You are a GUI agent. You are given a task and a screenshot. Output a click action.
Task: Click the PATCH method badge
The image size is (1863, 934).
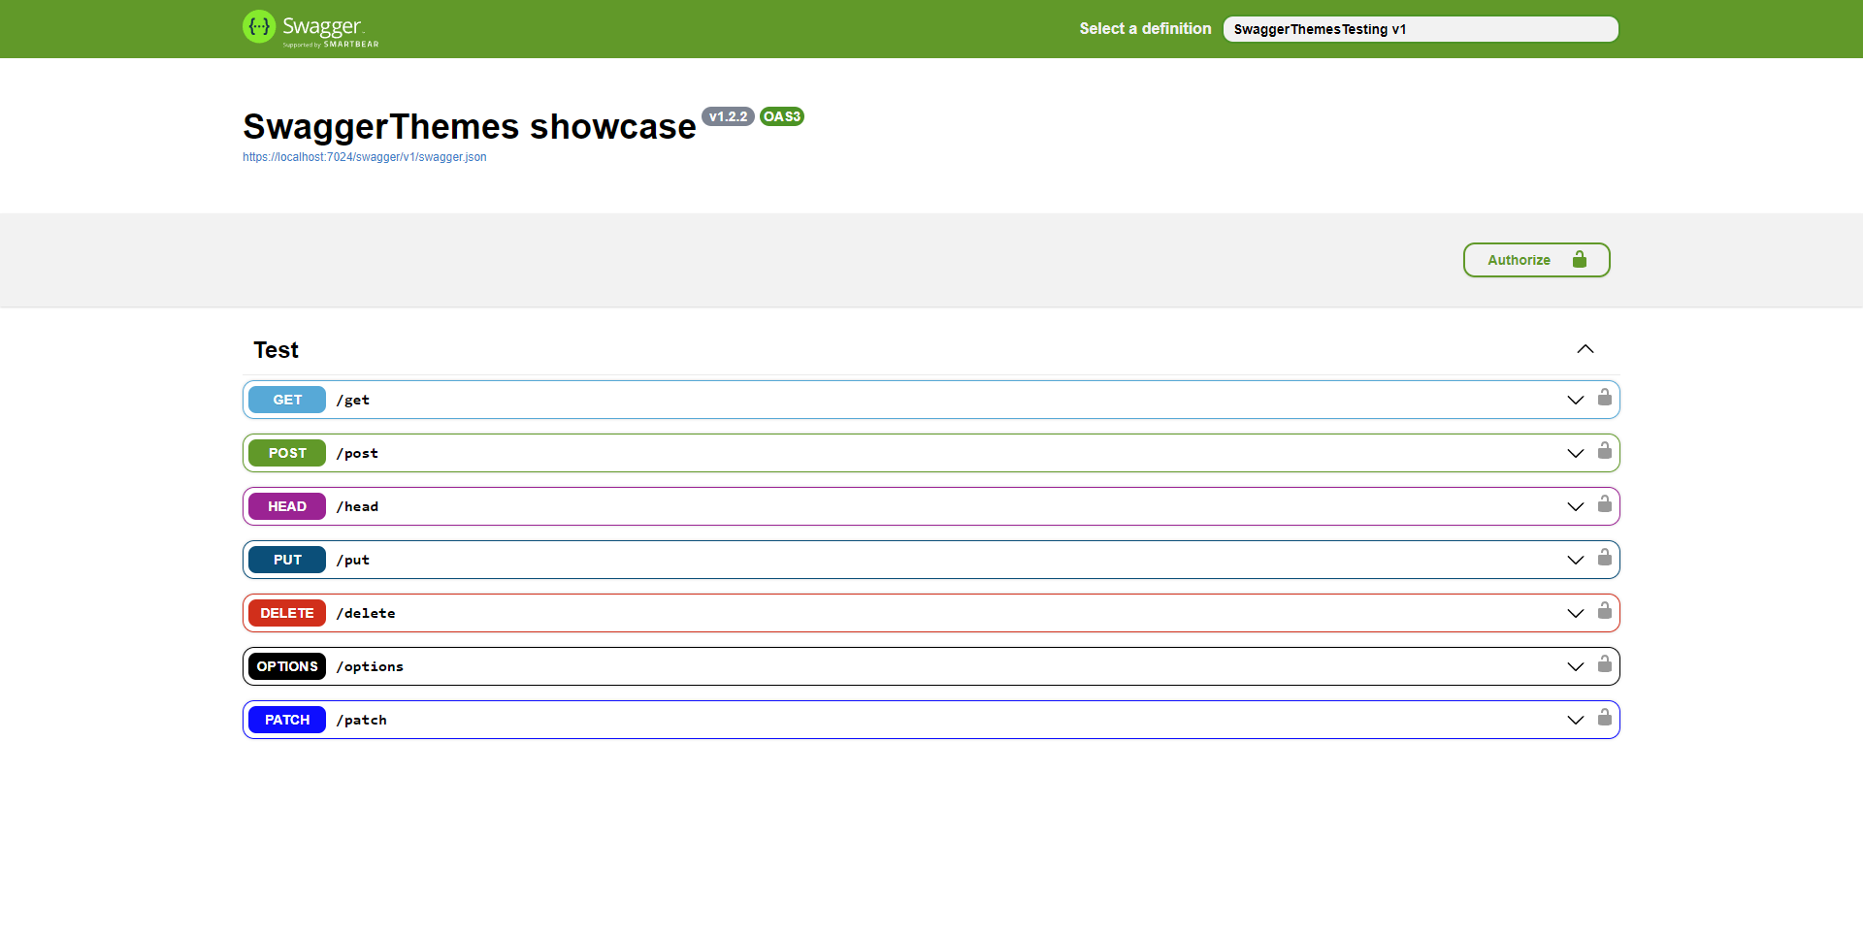(x=287, y=720)
